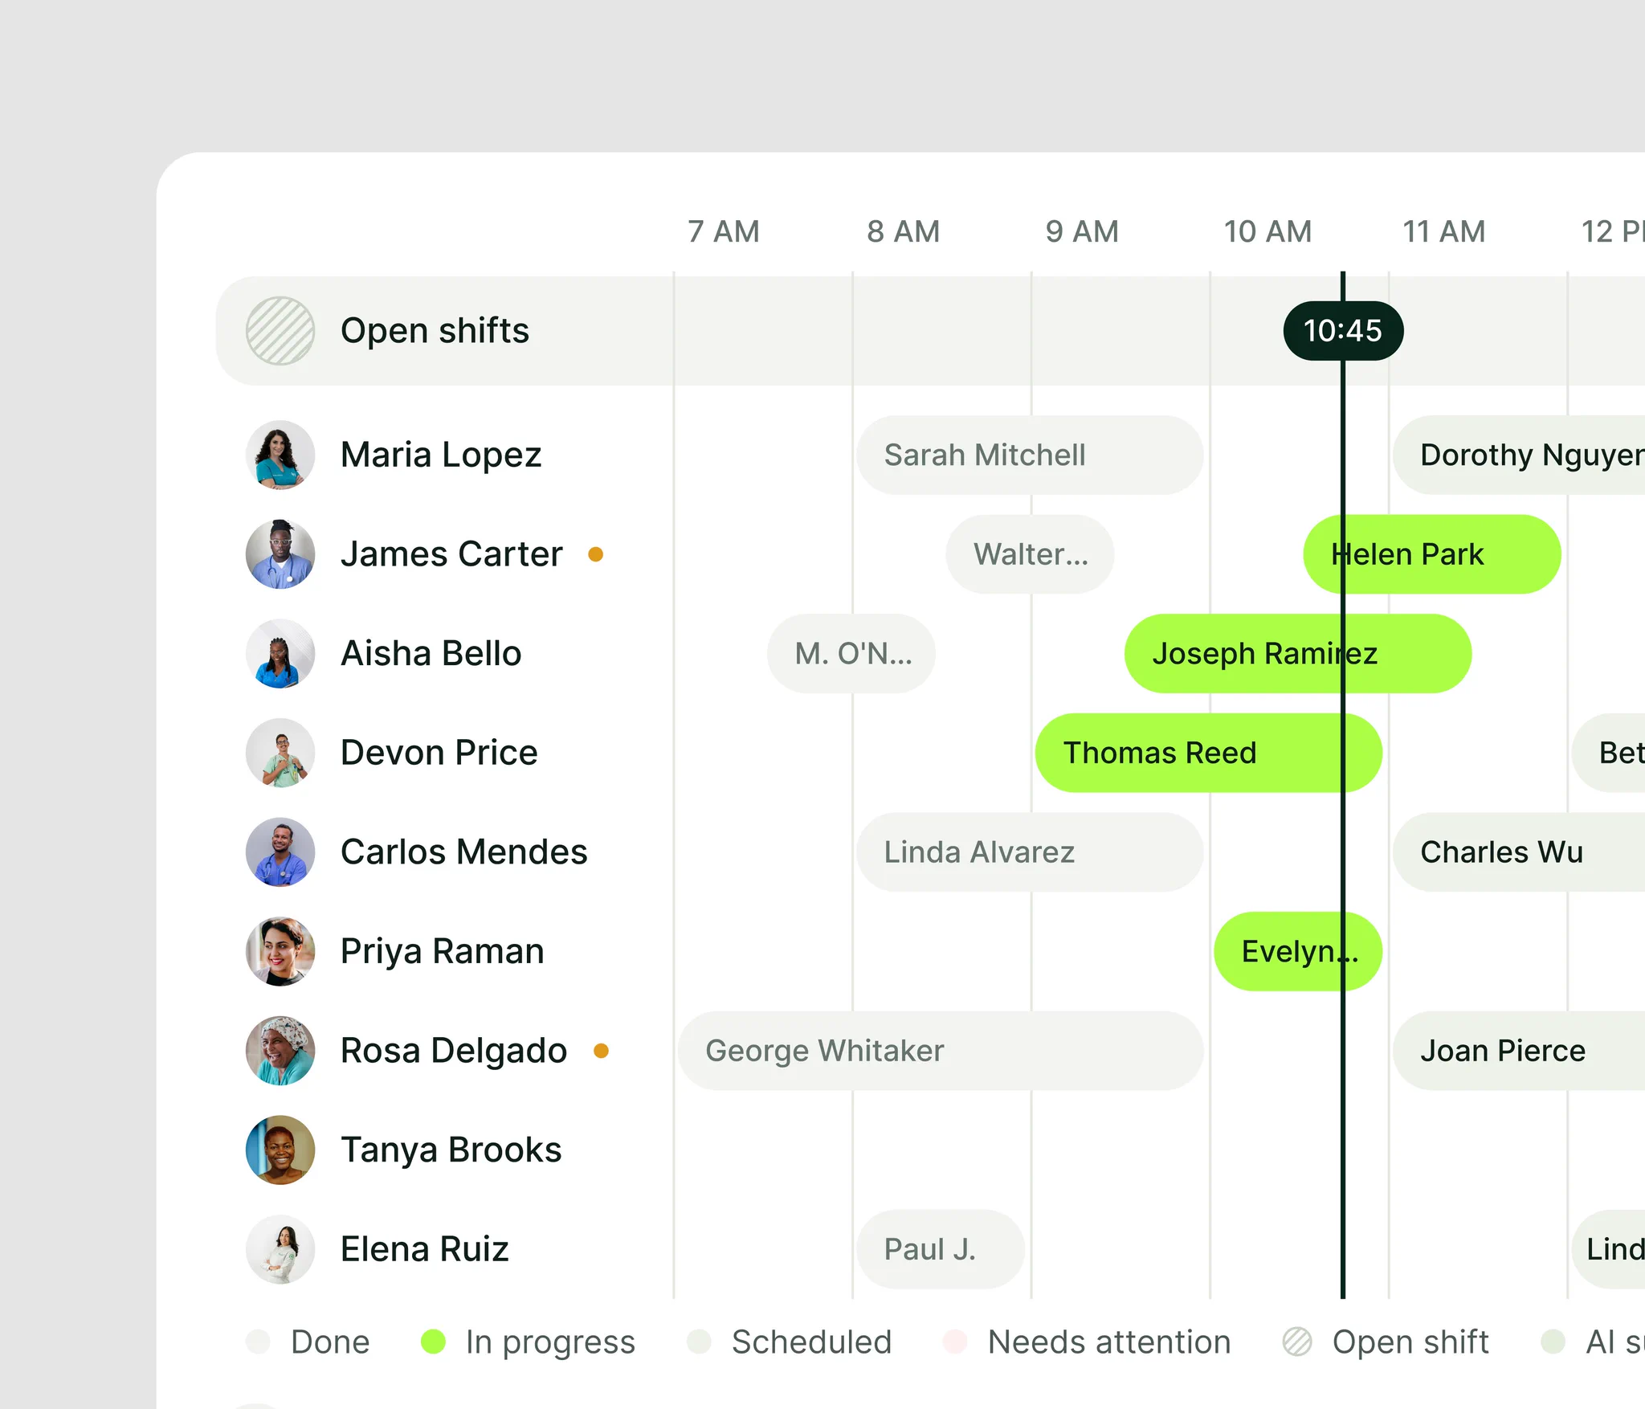Viewport: 1645px width, 1409px height.
Task: Click the 7 AM time header
Action: (724, 232)
